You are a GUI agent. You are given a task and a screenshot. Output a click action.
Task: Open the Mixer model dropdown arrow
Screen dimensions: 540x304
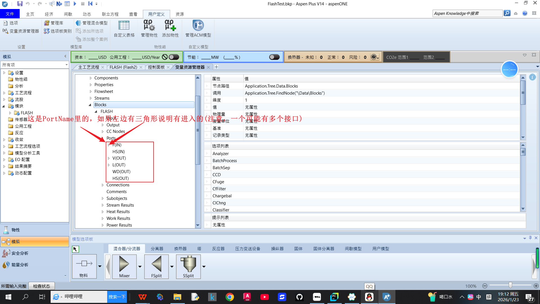[x=140, y=266]
